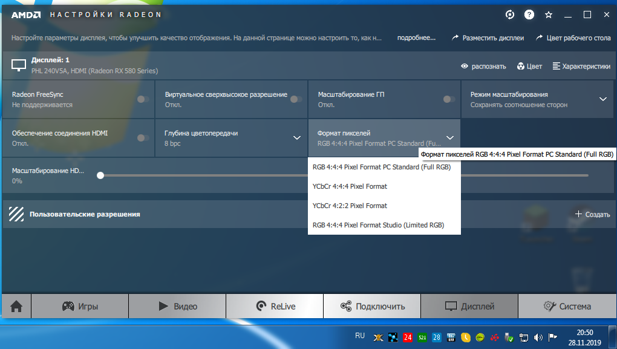The image size is (617, 349).
Task: Open the Система tab
Action: [567, 306]
